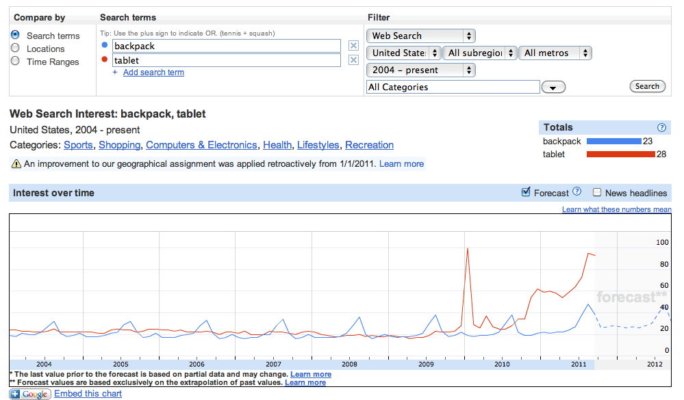684x400 pixels.
Task: Click the Embed this chart link
Action: pyautogui.click(x=88, y=393)
